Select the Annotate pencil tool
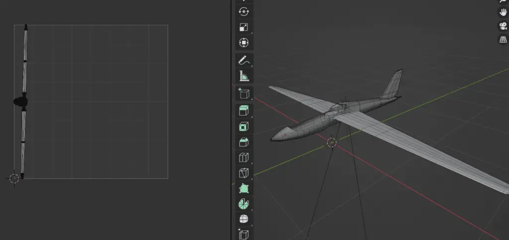Screen dimensions: 509x240 244,60
